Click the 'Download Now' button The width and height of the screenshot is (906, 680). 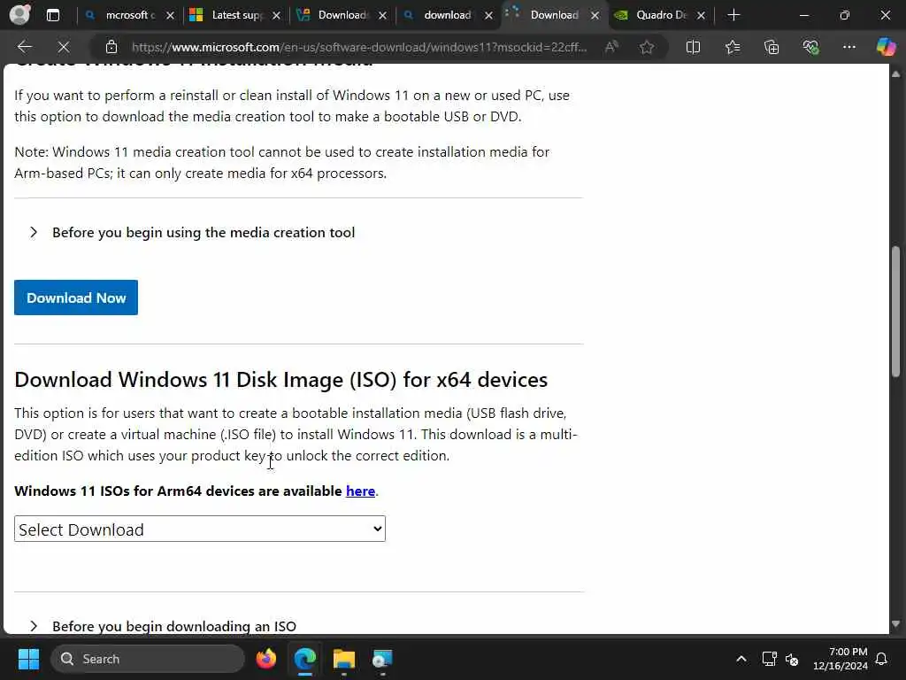(76, 297)
